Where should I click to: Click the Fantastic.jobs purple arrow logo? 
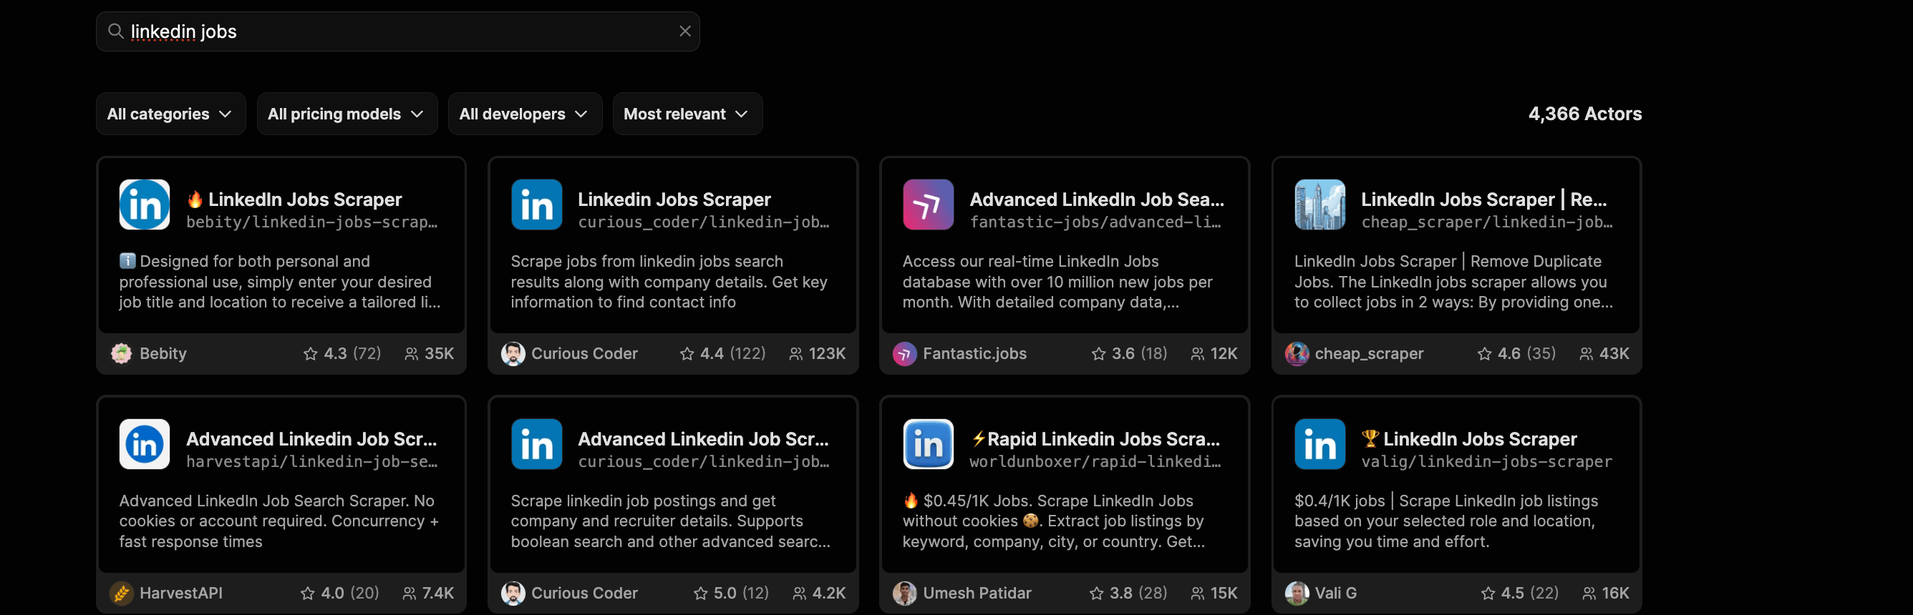click(928, 205)
